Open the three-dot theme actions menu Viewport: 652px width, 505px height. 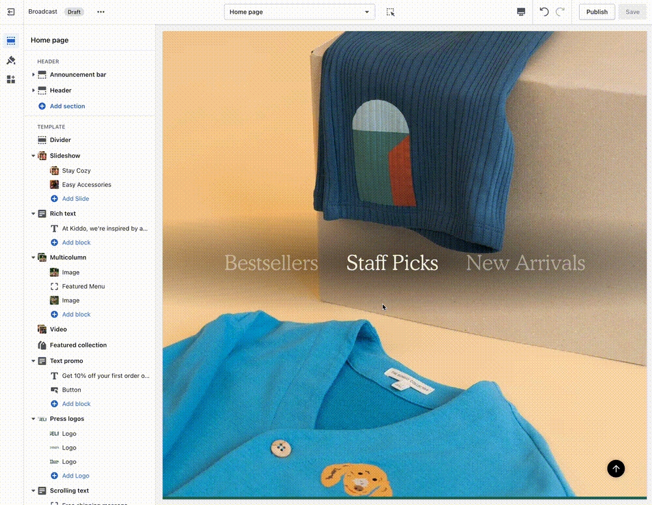coord(100,12)
